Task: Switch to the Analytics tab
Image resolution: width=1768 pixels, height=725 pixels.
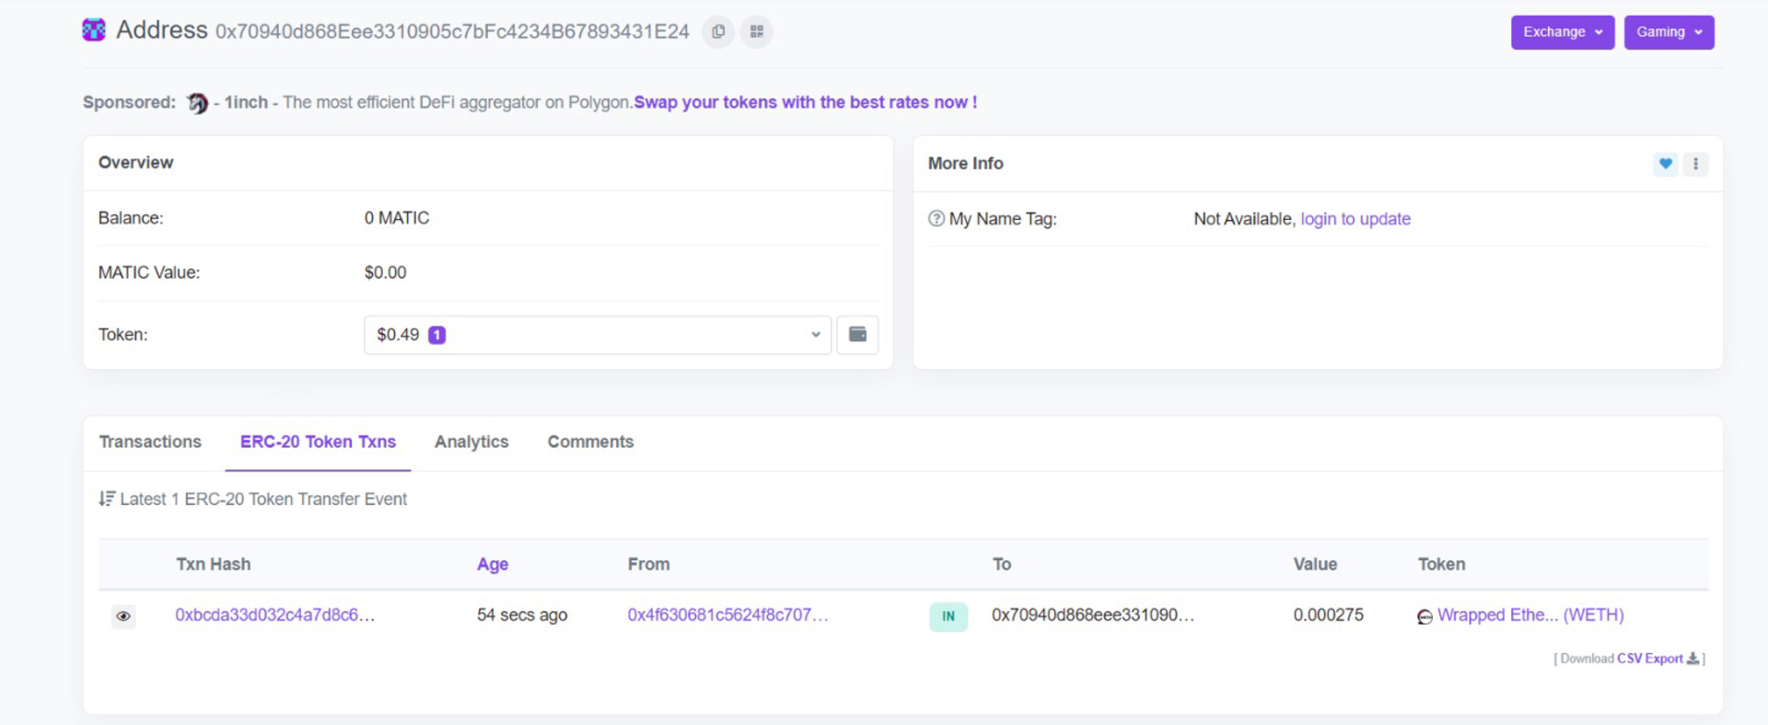Action: click(x=471, y=443)
